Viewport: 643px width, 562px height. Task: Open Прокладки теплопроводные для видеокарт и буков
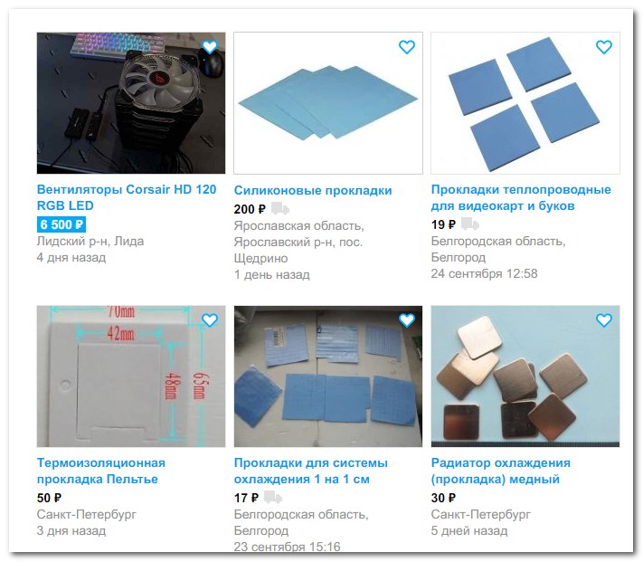pyautogui.click(x=521, y=197)
